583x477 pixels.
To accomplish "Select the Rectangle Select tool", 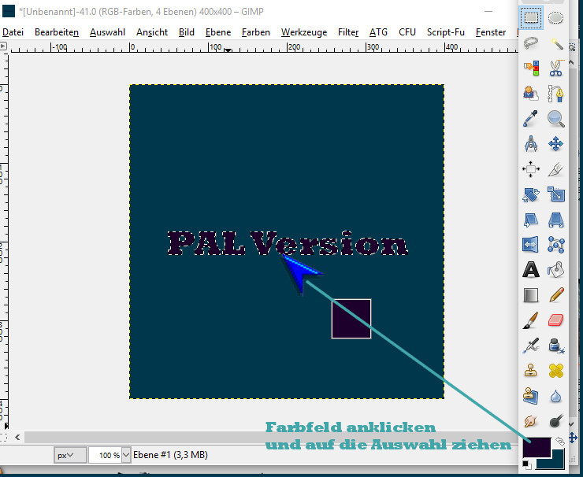I will pos(531,17).
